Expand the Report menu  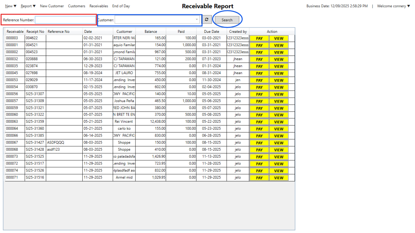28,6
